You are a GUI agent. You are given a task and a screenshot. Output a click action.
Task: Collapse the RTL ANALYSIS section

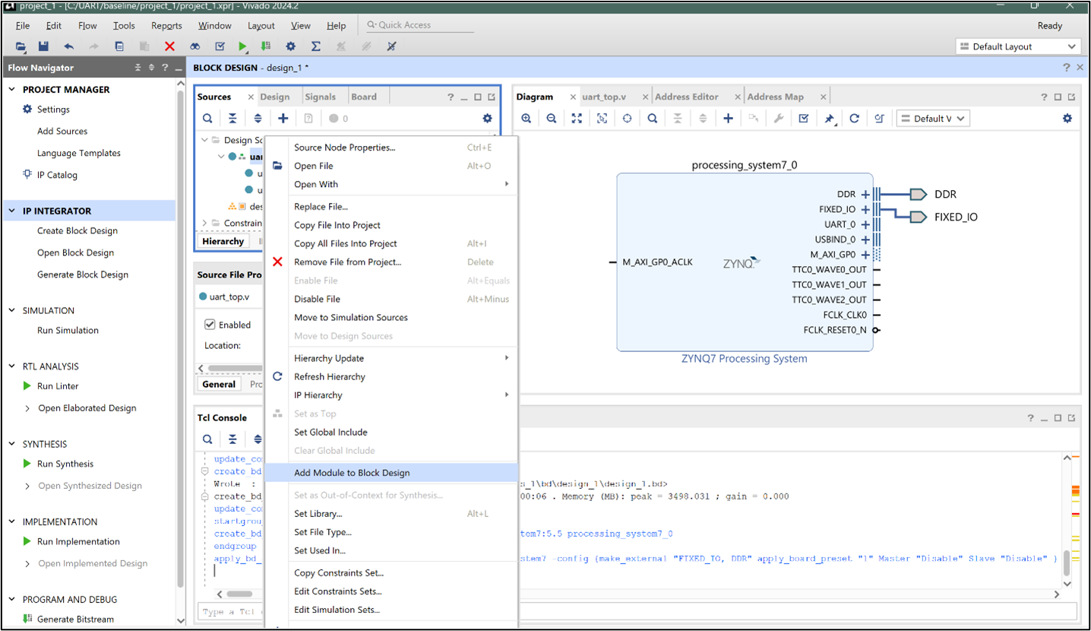coord(12,366)
